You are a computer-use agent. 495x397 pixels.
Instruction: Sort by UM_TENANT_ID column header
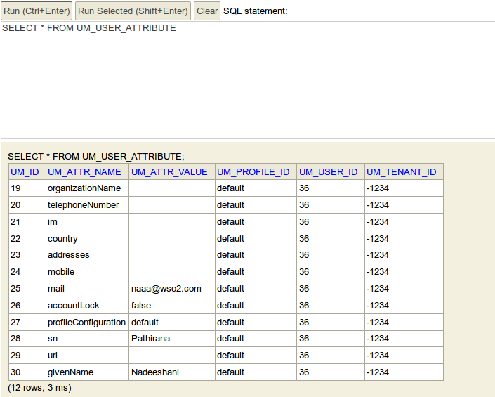click(401, 172)
